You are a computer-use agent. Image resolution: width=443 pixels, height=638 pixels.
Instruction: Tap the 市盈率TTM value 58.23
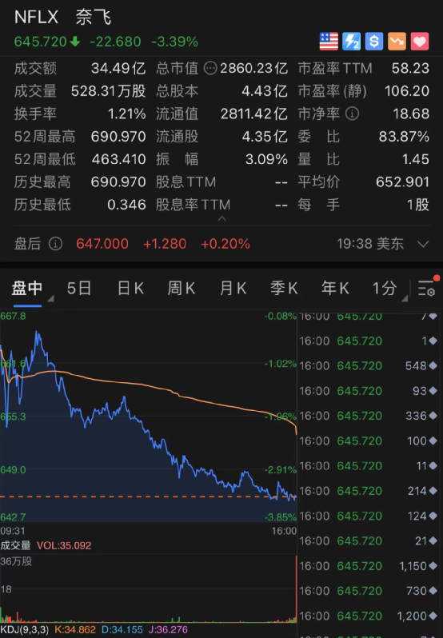pos(410,69)
